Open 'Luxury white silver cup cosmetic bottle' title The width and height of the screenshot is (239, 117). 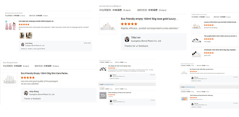pyautogui.click(x=221, y=22)
